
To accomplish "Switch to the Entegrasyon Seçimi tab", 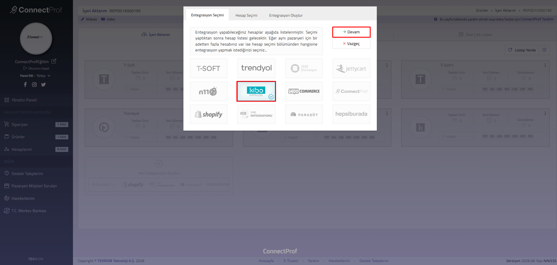I will pyautogui.click(x=207, y=15).
